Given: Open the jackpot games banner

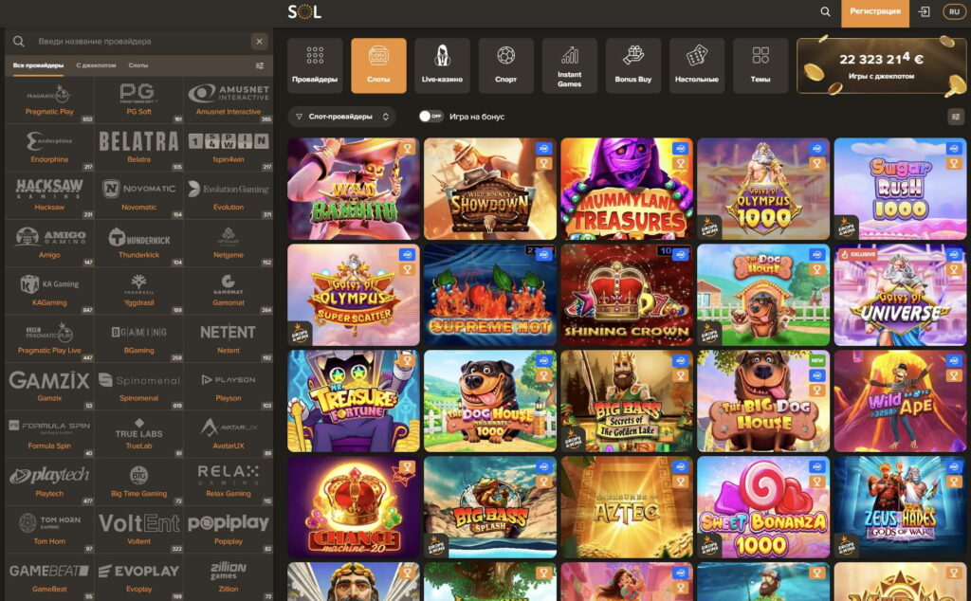Looking at the screenshot, I should tap(881, 65).
